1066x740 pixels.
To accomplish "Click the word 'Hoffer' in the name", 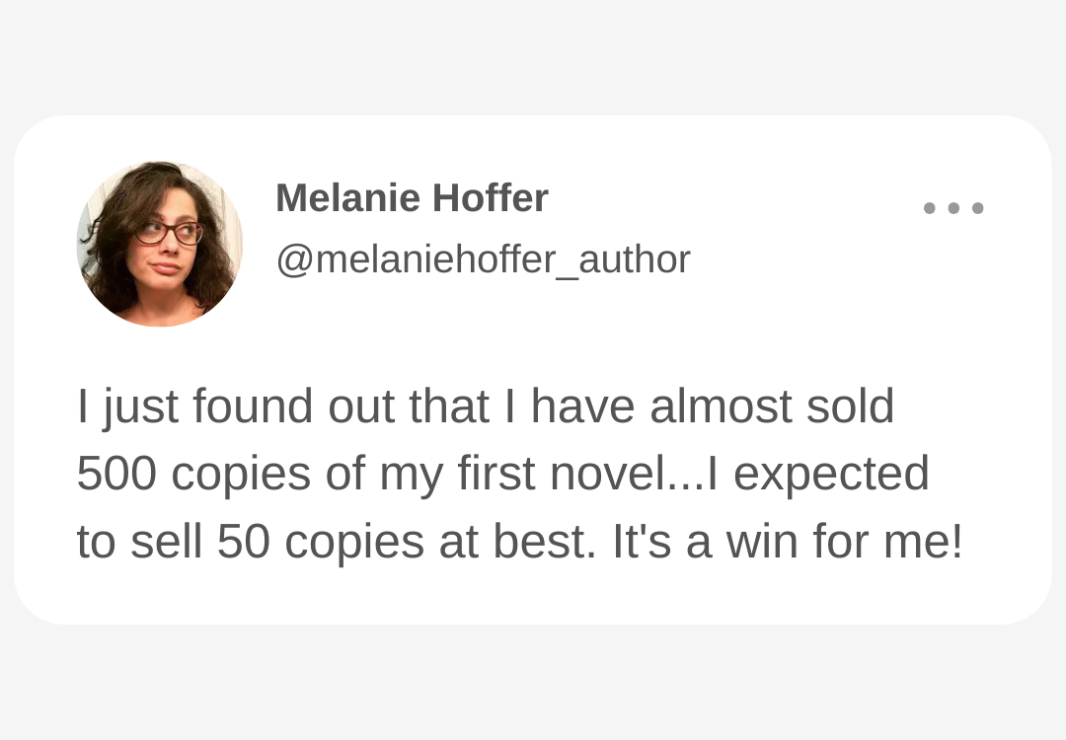I will (491, 197).
